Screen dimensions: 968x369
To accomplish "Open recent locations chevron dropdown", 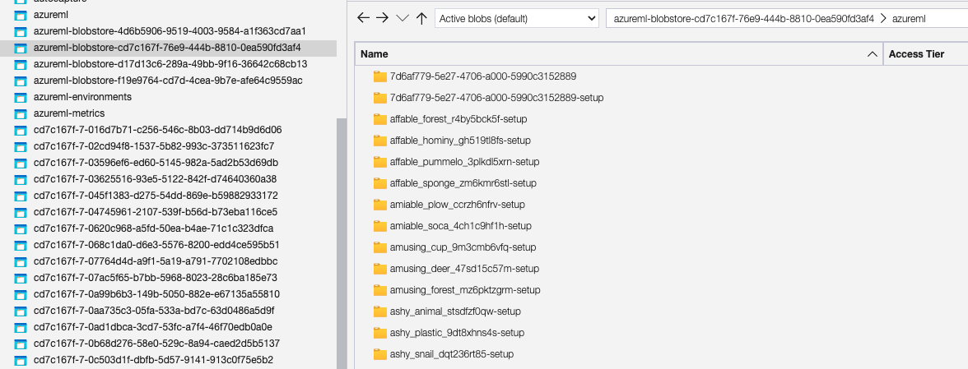I will 403,18.
